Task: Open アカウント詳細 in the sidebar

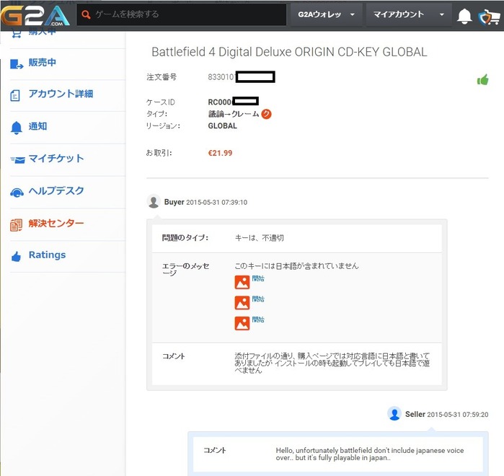Action: click(x=61, y=94)
